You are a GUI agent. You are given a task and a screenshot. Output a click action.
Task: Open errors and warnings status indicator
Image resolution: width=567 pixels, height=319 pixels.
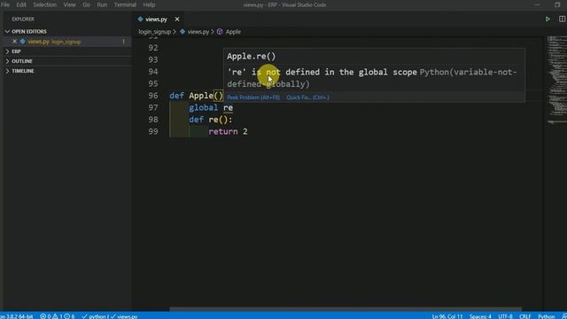click(x=57, y=316)
